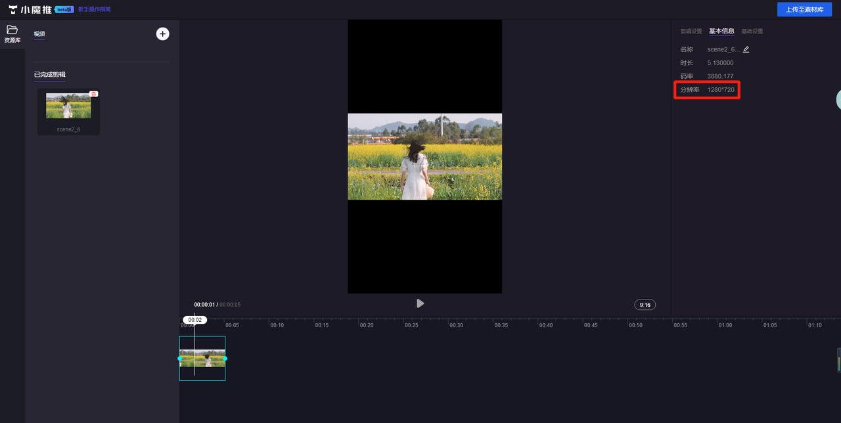Select the 视频 tab in resource panel
The width and height of the screenshot is (841, 423).
pyautogui.click(x=39, y=34)
